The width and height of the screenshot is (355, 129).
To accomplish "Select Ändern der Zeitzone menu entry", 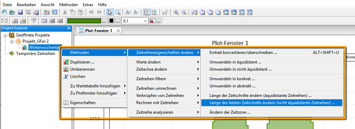I will point(272,112).
